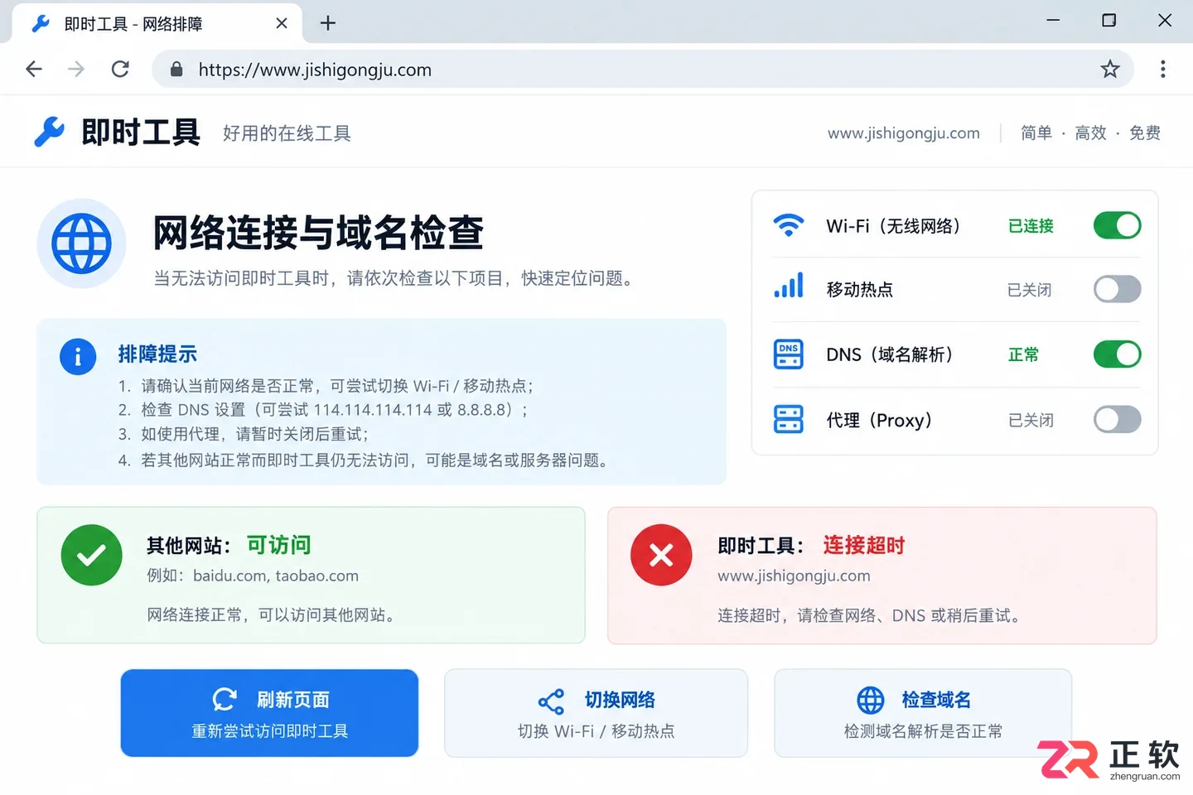Click www.jishigongju.com under 连接超时

[x=794, y=576]
